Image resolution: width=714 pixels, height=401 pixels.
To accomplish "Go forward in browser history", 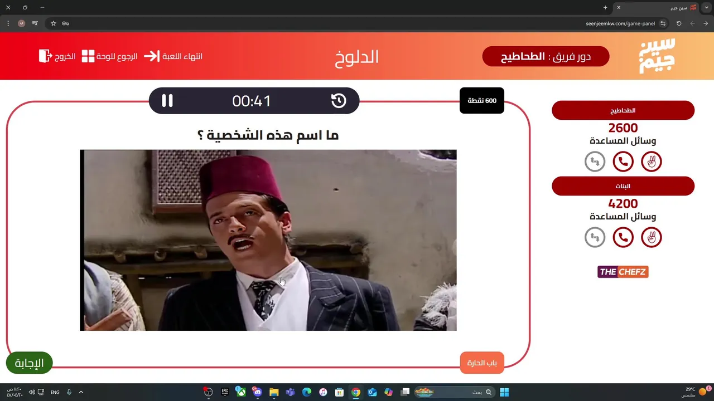I will click(692, 23).
